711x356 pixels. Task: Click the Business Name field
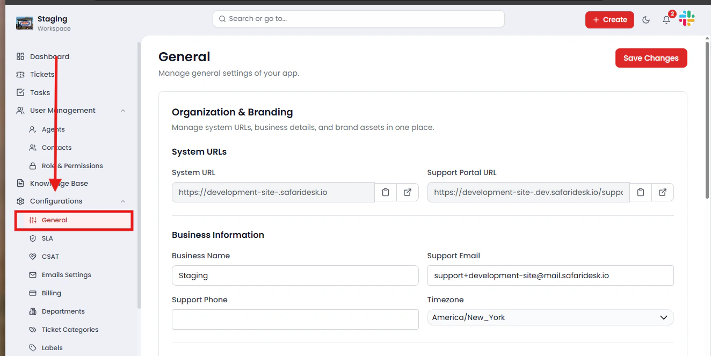point(295,275)
